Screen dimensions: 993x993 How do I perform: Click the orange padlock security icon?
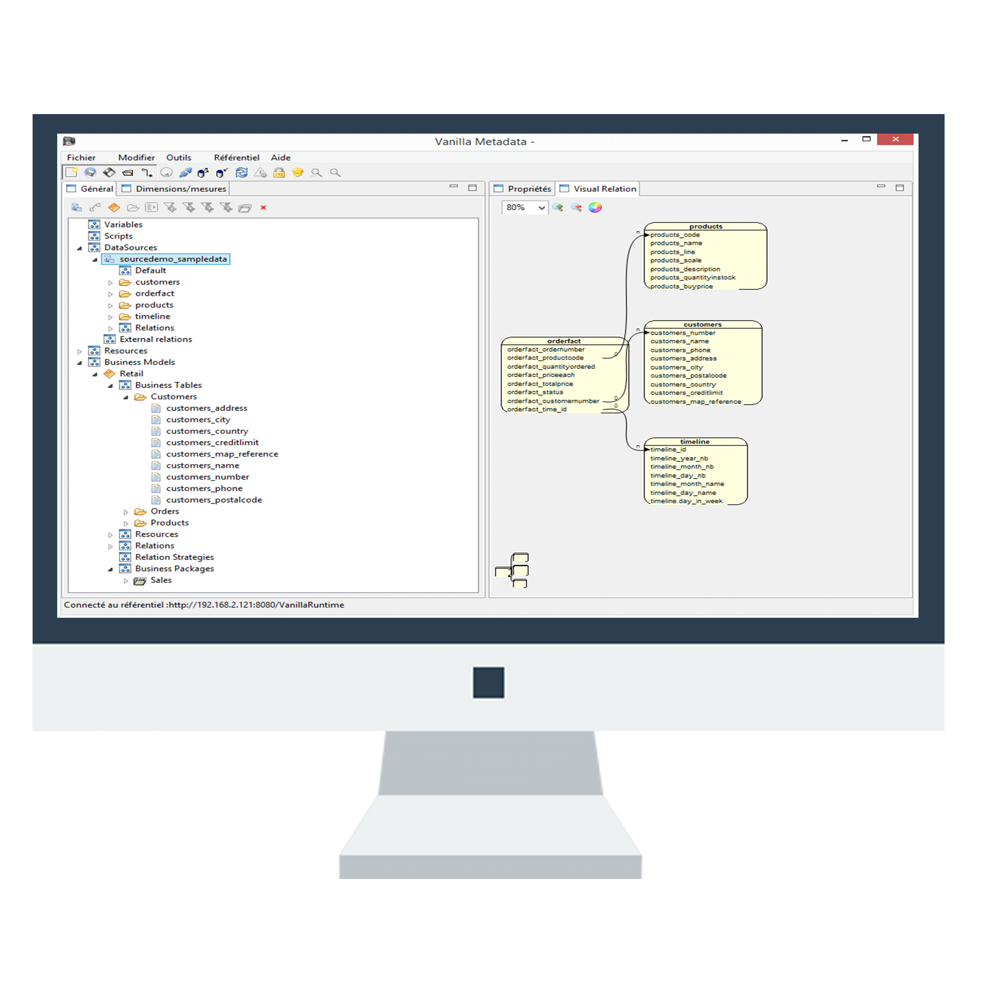point(279,173)
